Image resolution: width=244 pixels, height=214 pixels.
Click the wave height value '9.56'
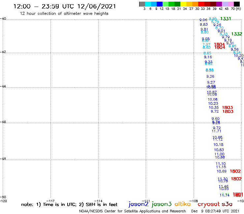235,50
